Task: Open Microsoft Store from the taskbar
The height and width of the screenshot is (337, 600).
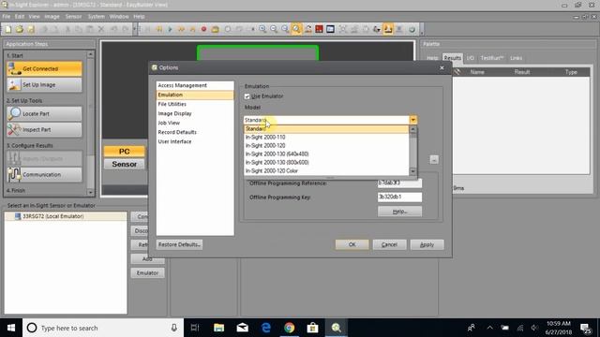Action: click(312, 328)
